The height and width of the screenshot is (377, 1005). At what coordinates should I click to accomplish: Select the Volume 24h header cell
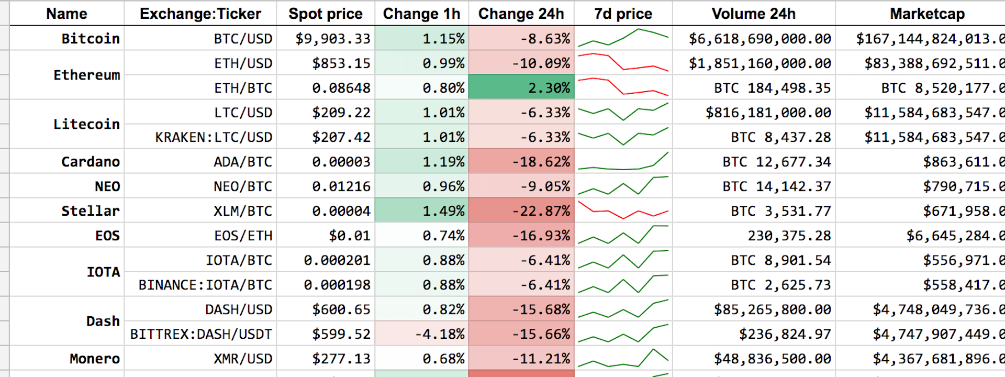(x=753, y=14)
